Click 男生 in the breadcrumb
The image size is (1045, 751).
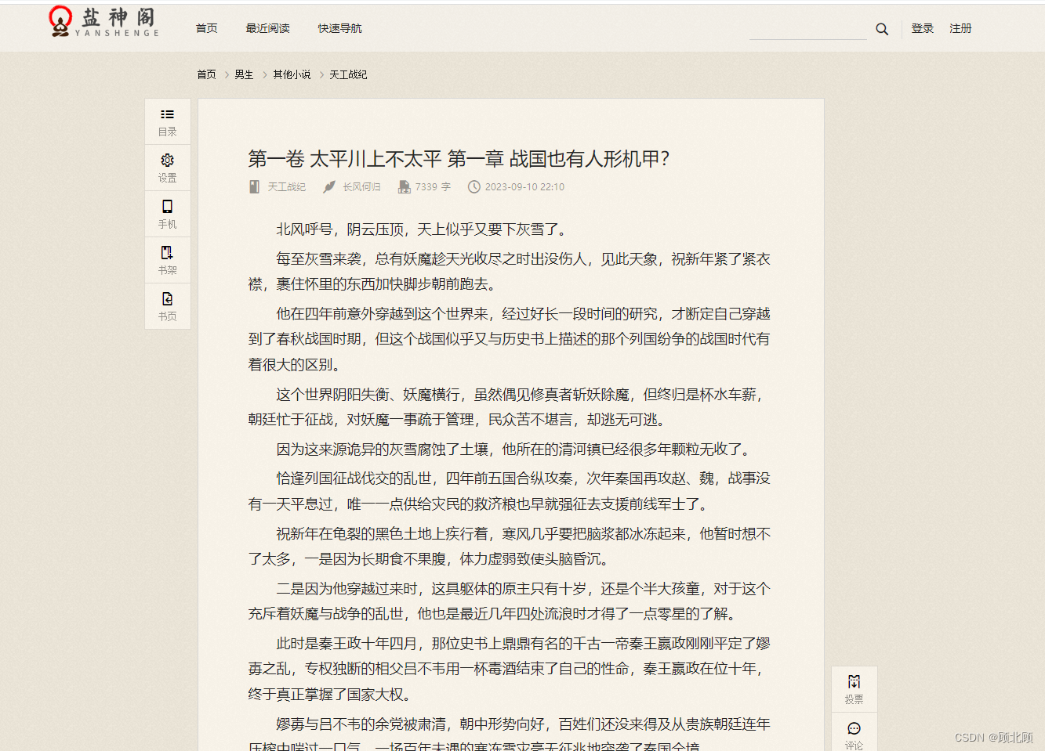click(x=245, y=74)
